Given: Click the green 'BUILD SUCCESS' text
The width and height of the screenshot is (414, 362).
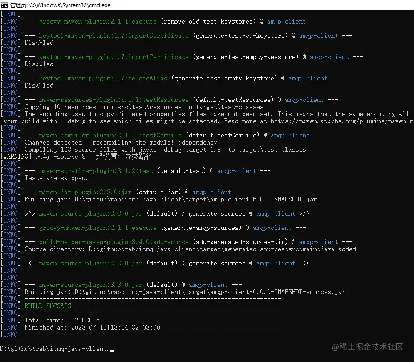Looking at the screenshot, I should click(x=48, y=306).
